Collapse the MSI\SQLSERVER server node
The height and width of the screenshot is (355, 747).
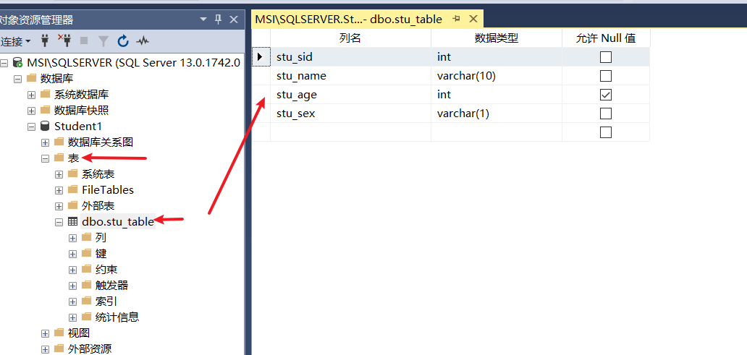coord(4,63)
